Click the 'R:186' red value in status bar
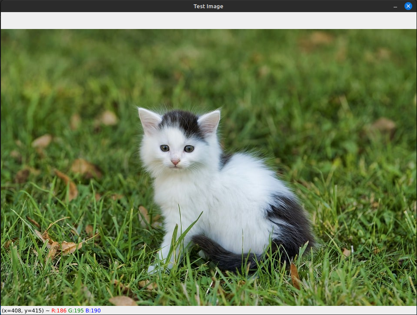The height and width of the screenshot is (315, 417). [x=59, y=311]
